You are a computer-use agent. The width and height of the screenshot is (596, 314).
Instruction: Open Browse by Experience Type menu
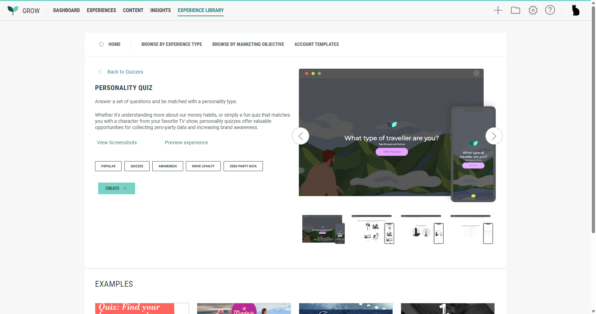[x=172, y=44]
